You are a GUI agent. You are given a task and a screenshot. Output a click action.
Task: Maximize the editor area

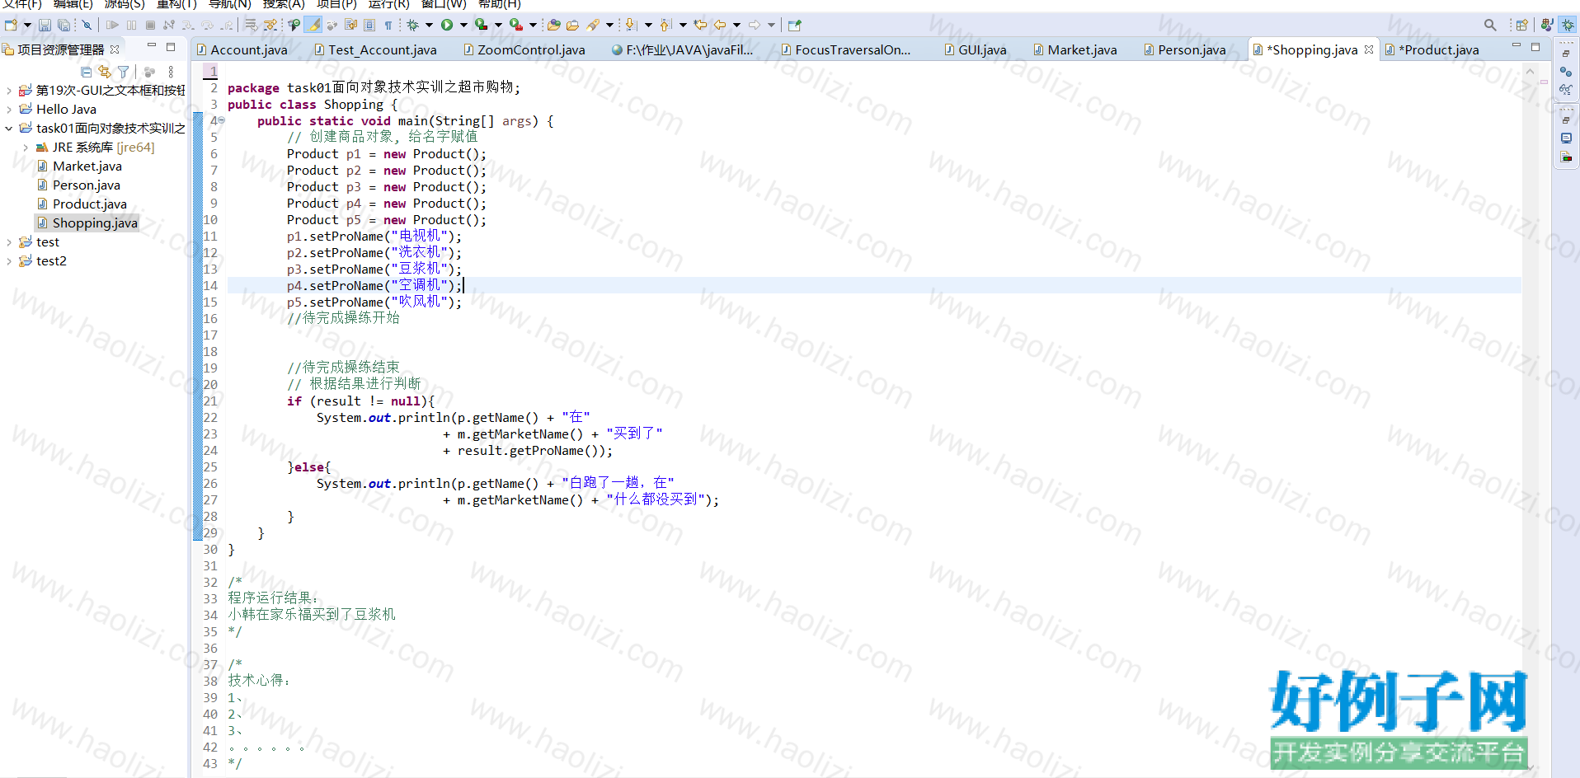pyautogui.click(x=1535, y=47)
